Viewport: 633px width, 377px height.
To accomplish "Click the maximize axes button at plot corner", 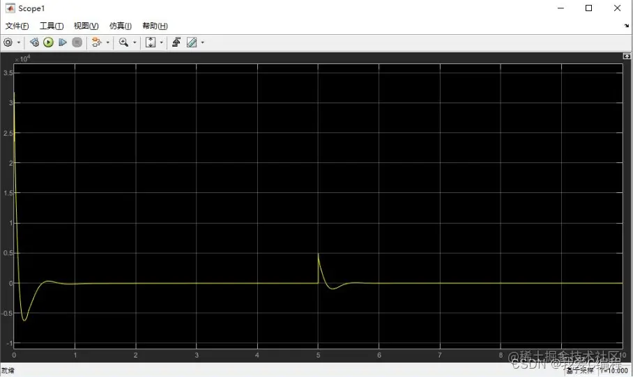I will point(627,56).
